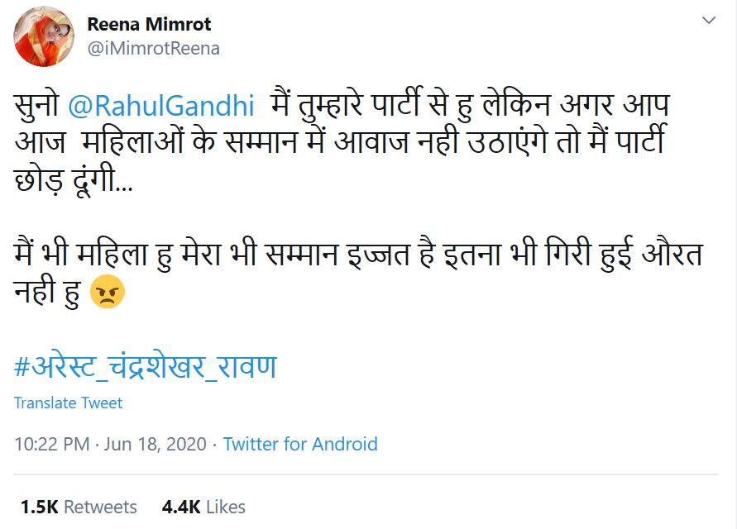Open the tweet options chevron menu
Screen dimensions: 737x529
(709, 20)
